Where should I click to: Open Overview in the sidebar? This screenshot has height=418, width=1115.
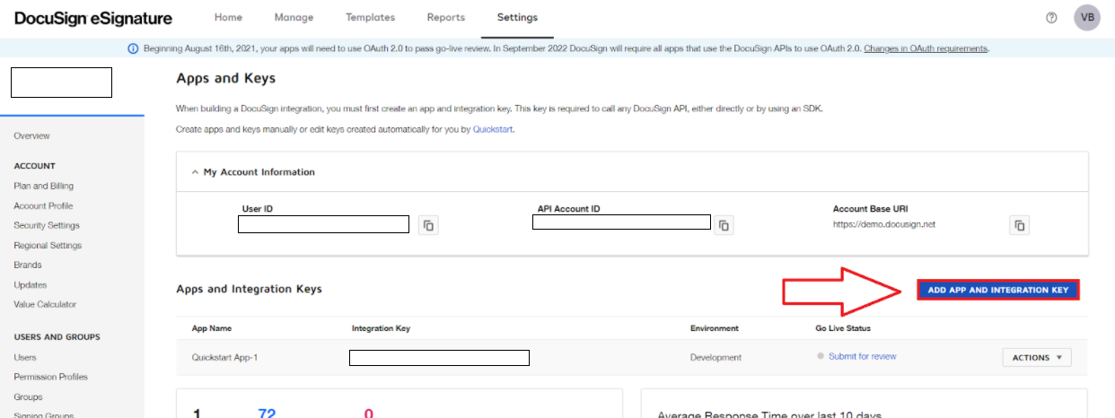coord(32,136)
